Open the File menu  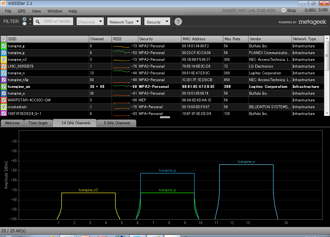coord(8,11)
